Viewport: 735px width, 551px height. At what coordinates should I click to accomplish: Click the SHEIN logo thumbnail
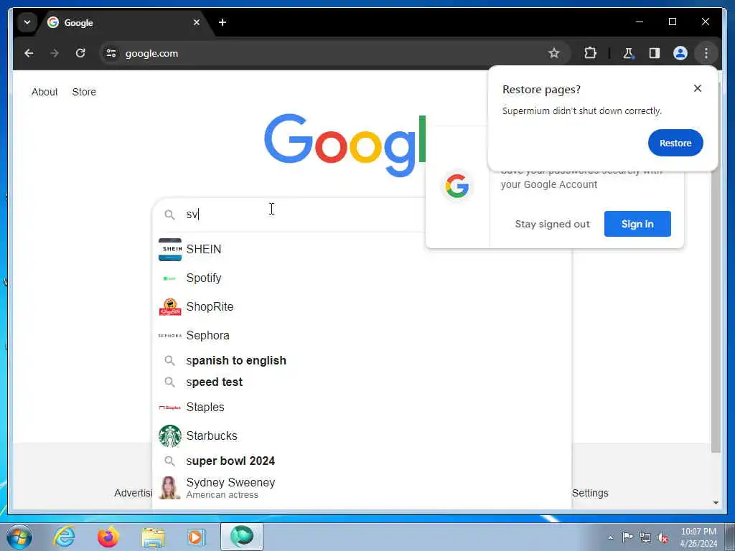(x=169, y=249)
